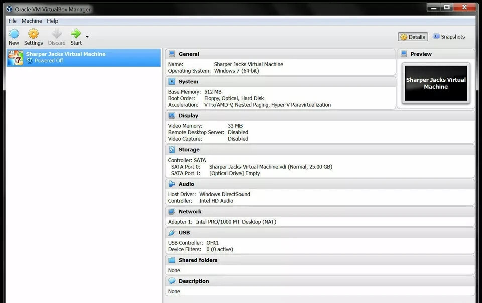Click the Video Memory value 33 MB
This screenshot has height=303, width=482.
pyautogui.click(x=235, y=126)
